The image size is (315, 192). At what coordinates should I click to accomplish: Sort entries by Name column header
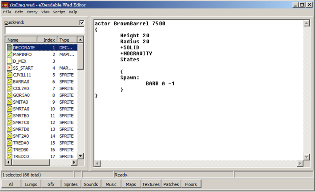click(21, 40)
